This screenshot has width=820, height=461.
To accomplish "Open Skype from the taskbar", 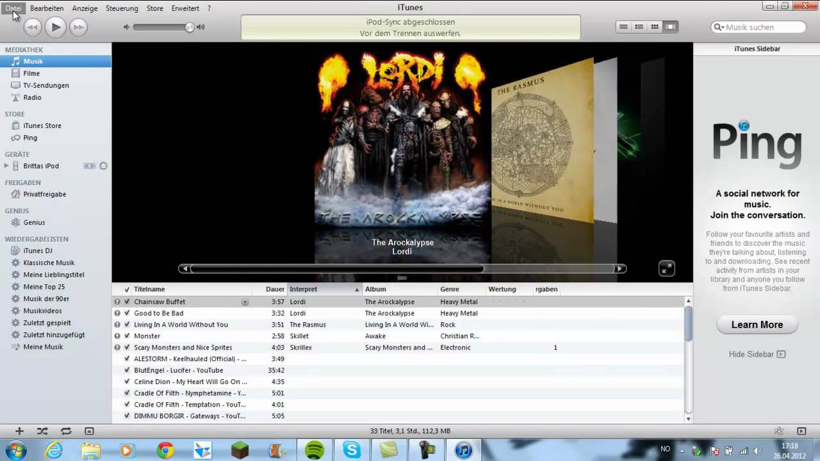I will click(351, 450).
